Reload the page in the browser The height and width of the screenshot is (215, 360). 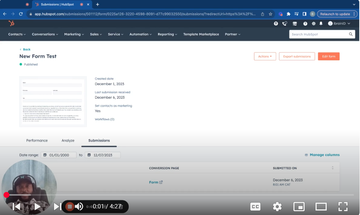pos(21,14)
